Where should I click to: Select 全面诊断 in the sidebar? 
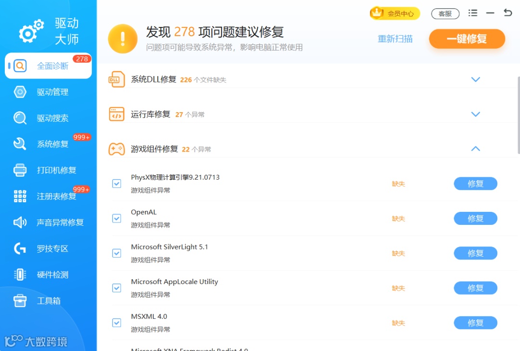point(49,65)
